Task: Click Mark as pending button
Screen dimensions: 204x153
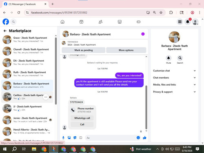Action: pos(84,50)
